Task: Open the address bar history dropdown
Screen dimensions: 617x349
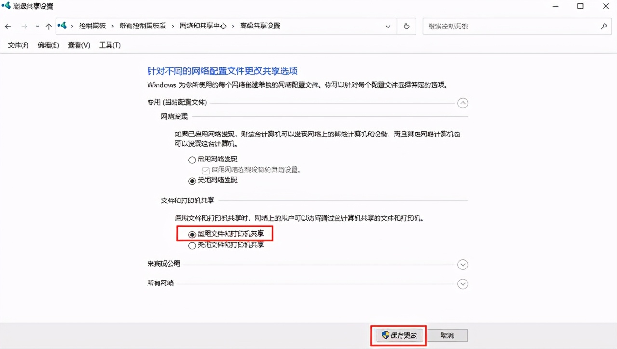Action: click(x=388, y=26)
